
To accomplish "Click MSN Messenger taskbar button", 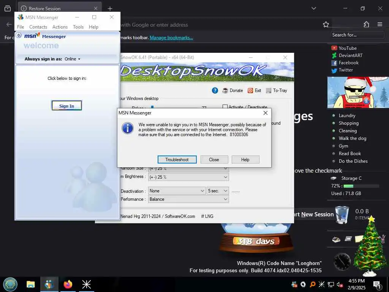I will (49, 284).
